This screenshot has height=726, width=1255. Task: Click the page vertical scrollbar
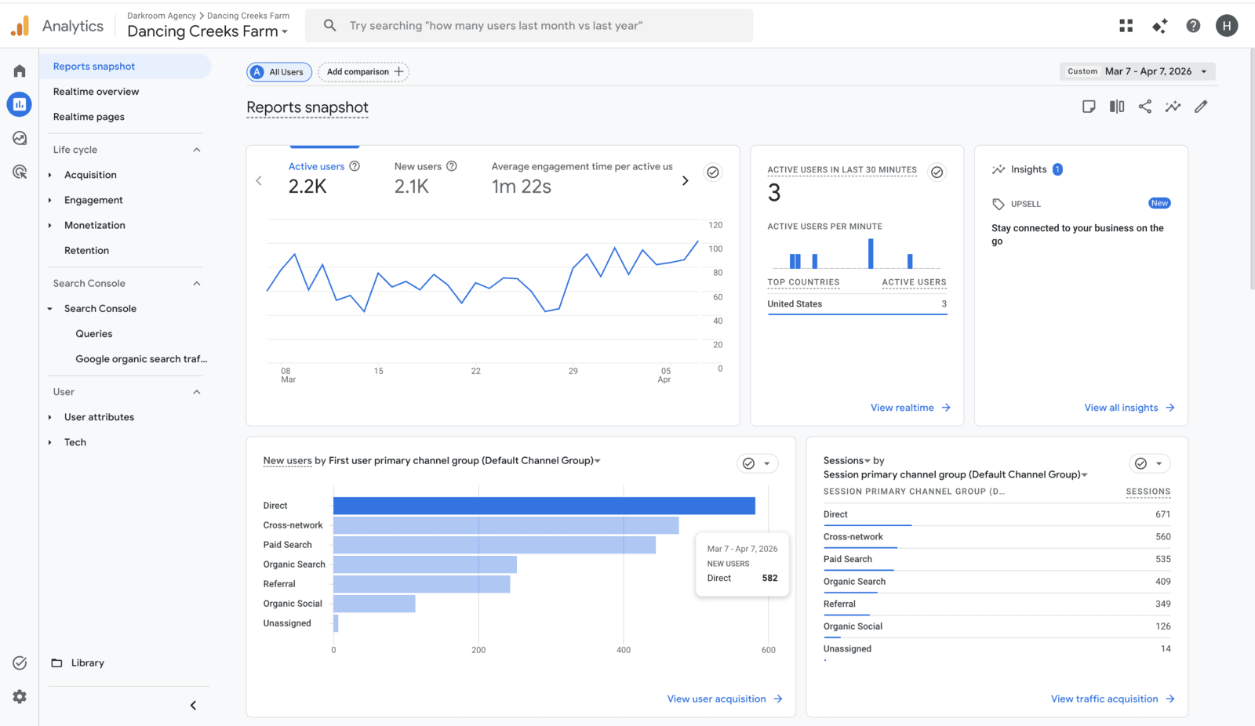pos(1252,169)
